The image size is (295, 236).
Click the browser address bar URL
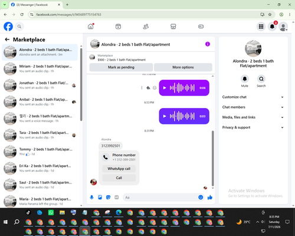[68, 15]
